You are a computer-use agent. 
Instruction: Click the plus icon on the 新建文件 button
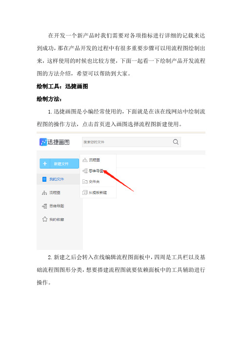click(45, 164)
